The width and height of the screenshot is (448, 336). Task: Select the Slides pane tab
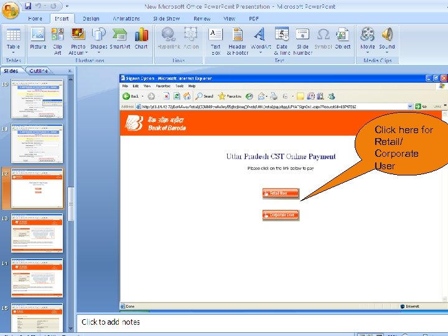11,70
